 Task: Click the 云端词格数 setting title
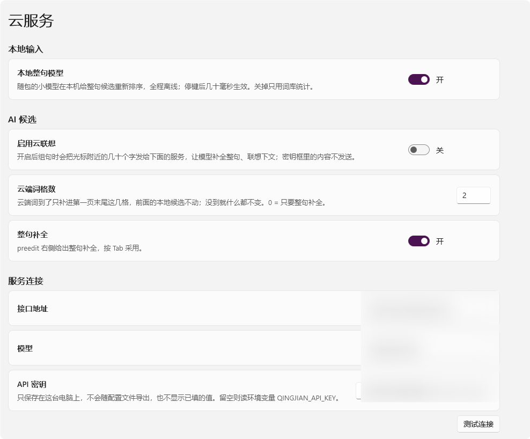coord(36,189)
